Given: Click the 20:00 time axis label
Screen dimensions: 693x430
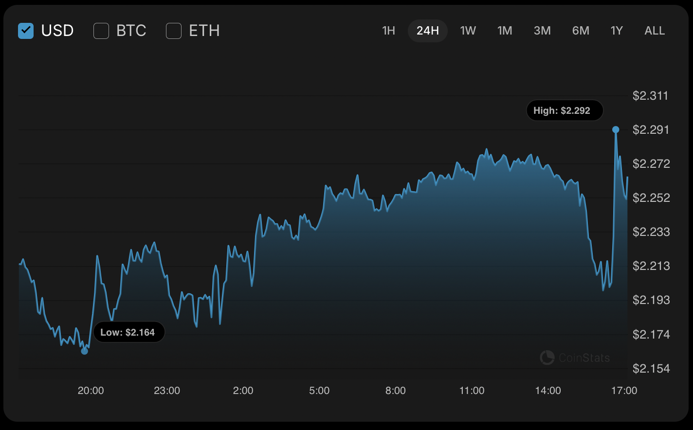Looking at the screenshot, I should (91, 390).
